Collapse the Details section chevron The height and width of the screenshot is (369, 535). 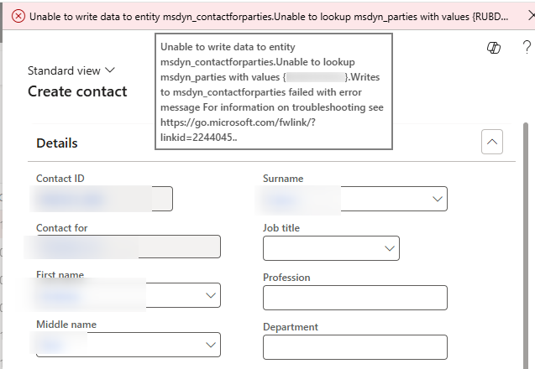[x=492, y=143]
